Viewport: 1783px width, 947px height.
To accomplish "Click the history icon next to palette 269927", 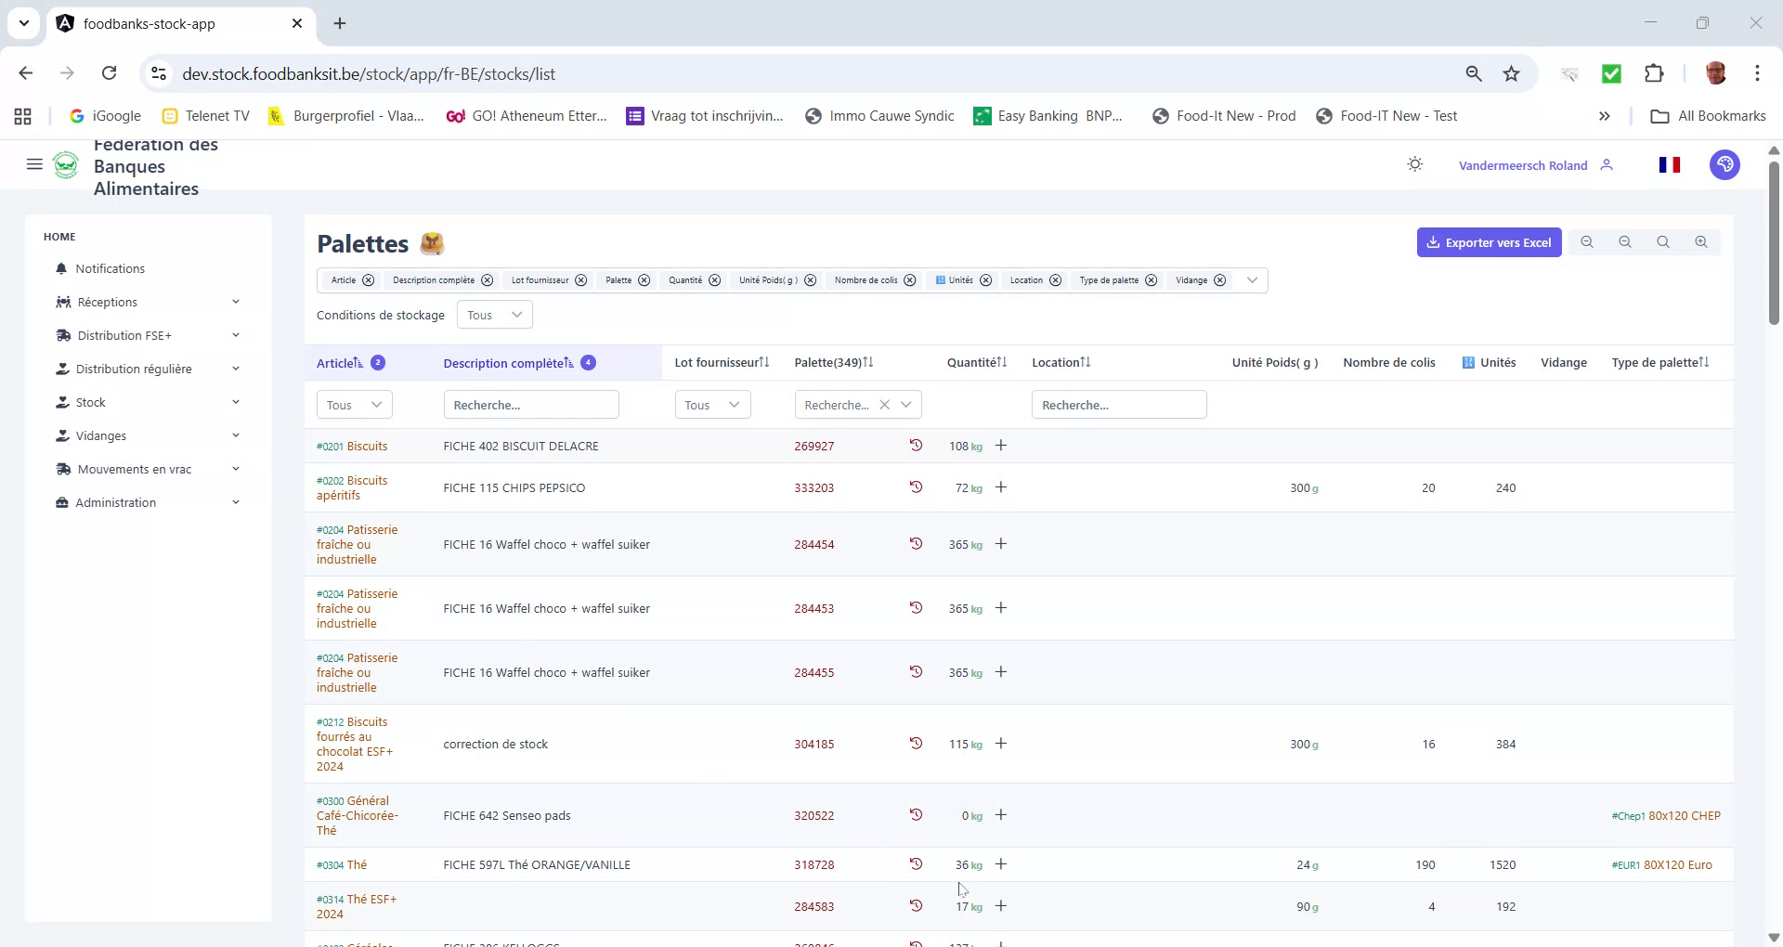I will click(916, 446).
